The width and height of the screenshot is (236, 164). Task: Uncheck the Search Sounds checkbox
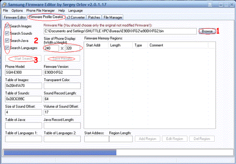(x=7, y=33)
